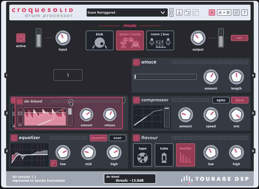
Task: Toggle the equalizer low-cut filter icon
Action: pos(53,163)
